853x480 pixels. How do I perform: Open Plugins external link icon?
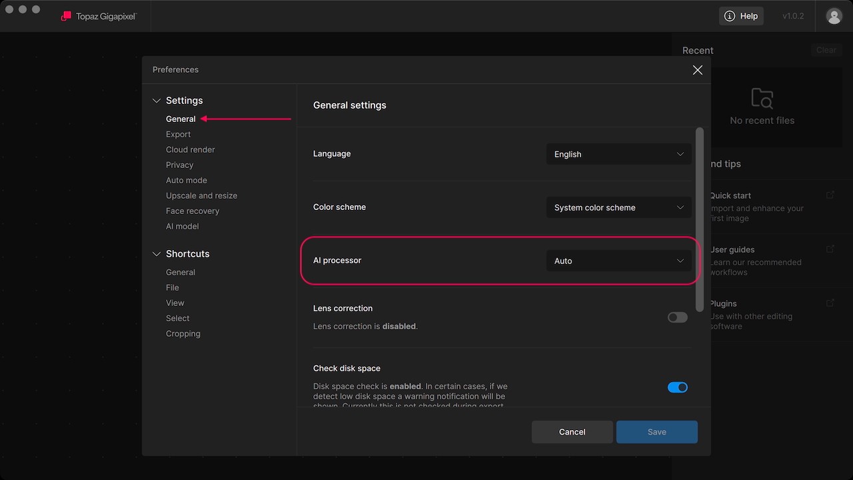tap(830, 303)
